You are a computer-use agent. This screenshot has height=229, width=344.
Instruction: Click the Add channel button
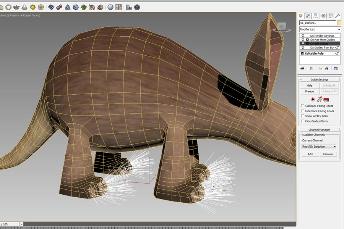[310, 154]
